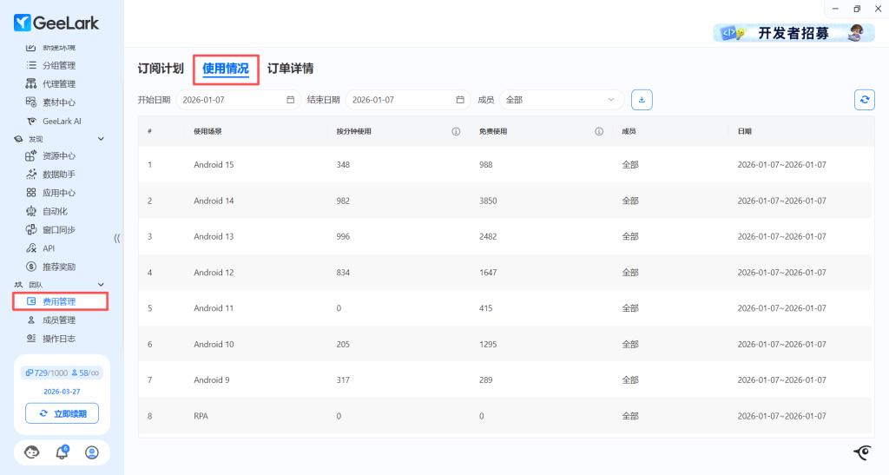Collapse the 团队 section in the sidebar

101,285
